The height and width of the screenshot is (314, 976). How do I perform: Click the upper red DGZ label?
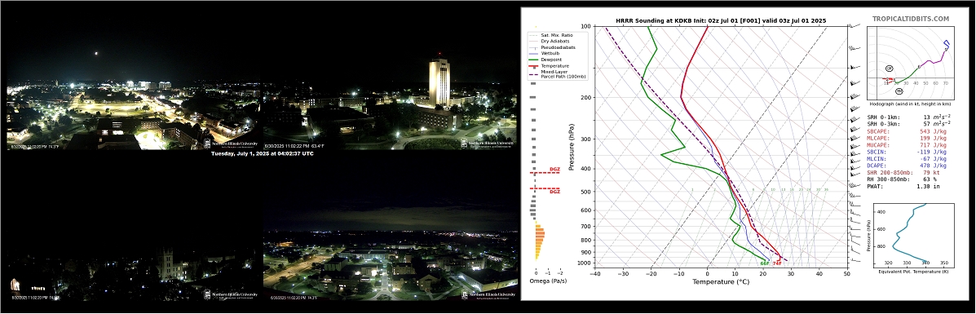click(554, 170)
